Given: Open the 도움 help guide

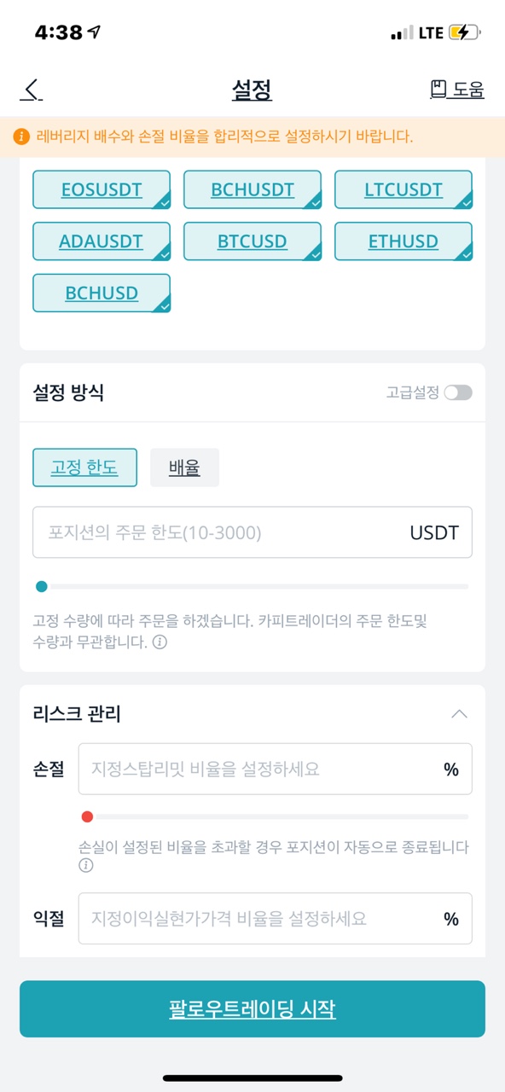Looking at the screenshot, I should coord(456,90).
